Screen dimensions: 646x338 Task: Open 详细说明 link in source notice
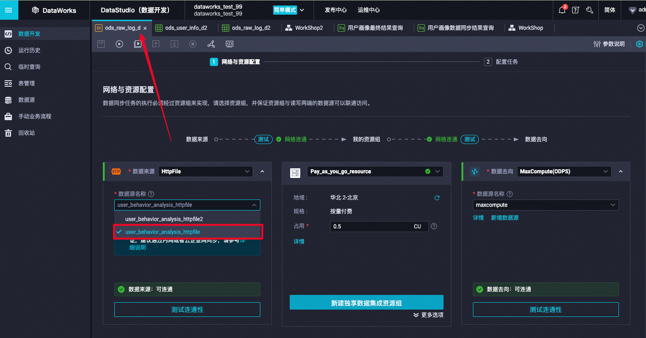[137, 248]
